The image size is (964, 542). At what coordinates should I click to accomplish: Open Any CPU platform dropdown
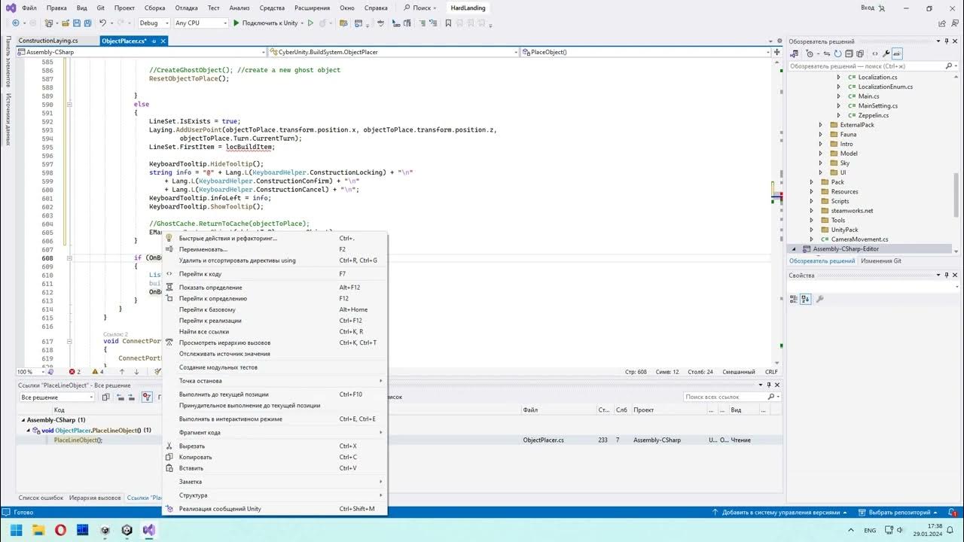click(200, 23)
